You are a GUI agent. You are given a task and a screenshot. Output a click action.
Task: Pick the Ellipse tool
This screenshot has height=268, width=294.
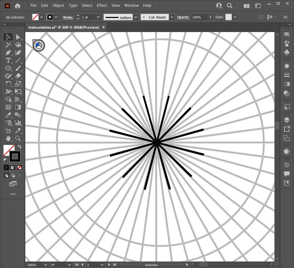click(x=8, y=68)
